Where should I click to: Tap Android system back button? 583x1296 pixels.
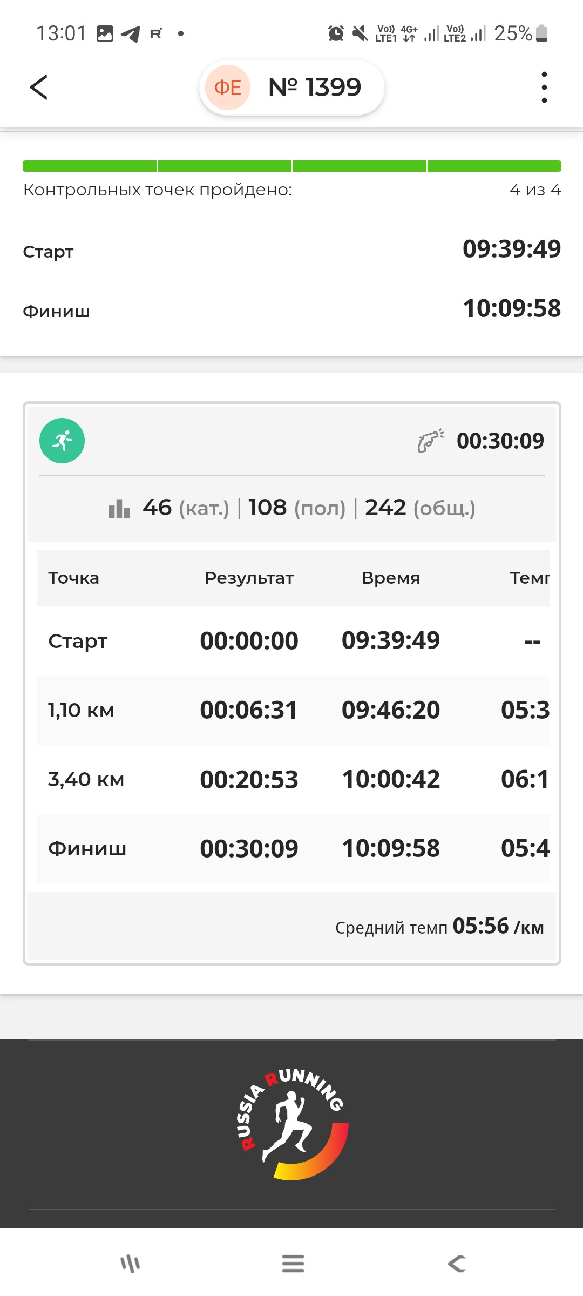tap(457, 1264)
